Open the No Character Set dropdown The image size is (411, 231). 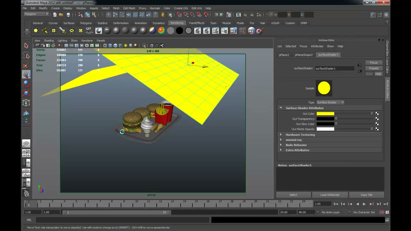coord(364,212)
